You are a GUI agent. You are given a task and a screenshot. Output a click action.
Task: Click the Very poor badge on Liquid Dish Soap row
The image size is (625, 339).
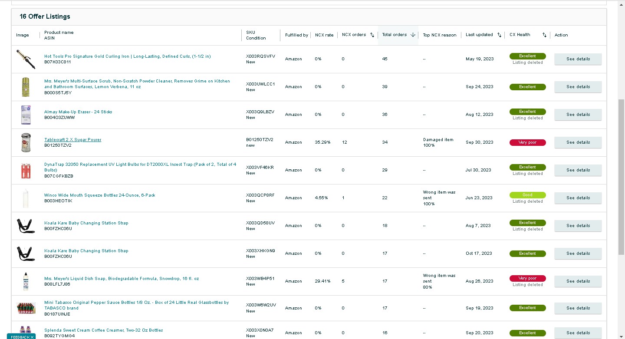pos(527,278)
